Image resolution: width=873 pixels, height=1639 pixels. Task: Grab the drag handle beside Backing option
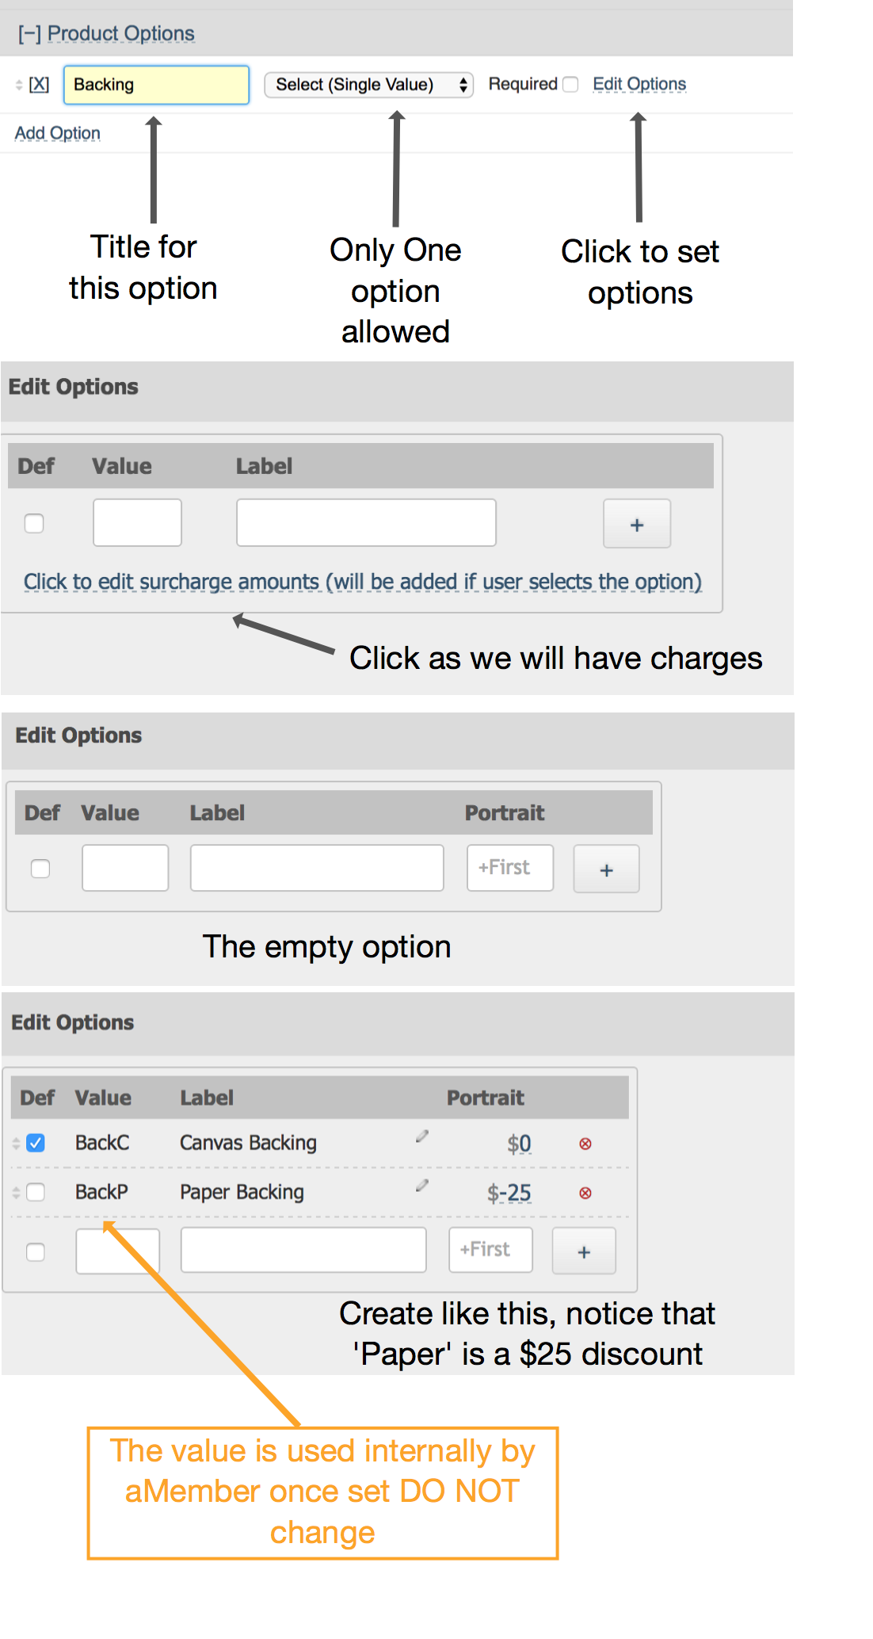pyautogui.click(x=18, y=85)
